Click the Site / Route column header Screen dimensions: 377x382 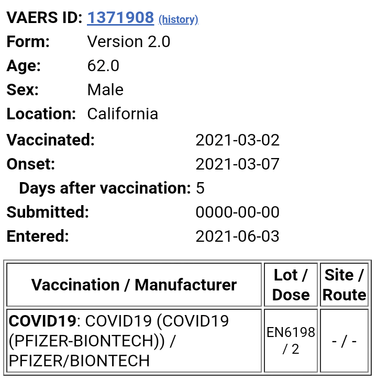[344, 285]
